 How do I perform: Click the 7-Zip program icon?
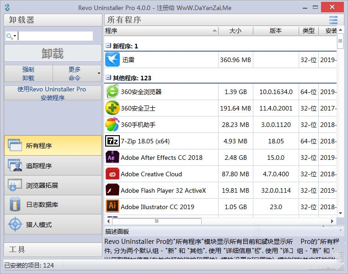pyautogui.click(x=112, y=141)
